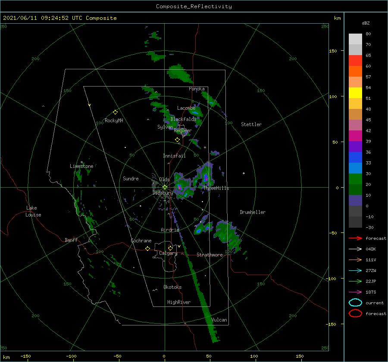388x362 pixels.
Task: Click the magenta 18TS arrow legend icon
Action: pyautogui.click(x=355, y=292)
